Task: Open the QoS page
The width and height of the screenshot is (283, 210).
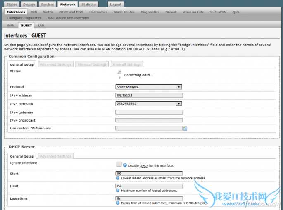Action: click(x=236, y=12)
